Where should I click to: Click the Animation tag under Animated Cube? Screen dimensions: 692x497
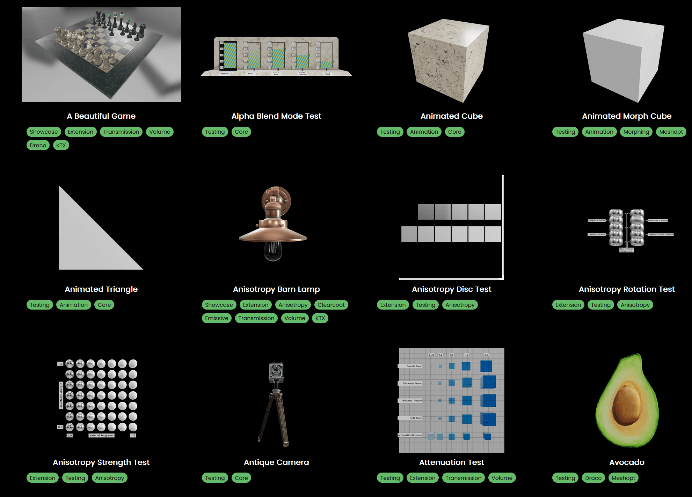[424, 132]
